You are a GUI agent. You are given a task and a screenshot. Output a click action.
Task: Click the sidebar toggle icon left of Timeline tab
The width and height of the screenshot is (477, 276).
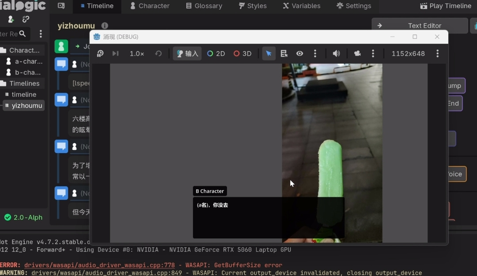coord(61,6)
